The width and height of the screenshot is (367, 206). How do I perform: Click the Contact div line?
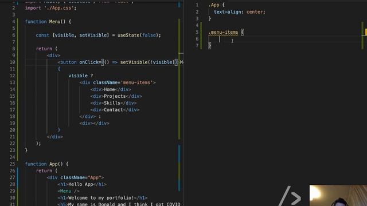click(x=115, y=110)
